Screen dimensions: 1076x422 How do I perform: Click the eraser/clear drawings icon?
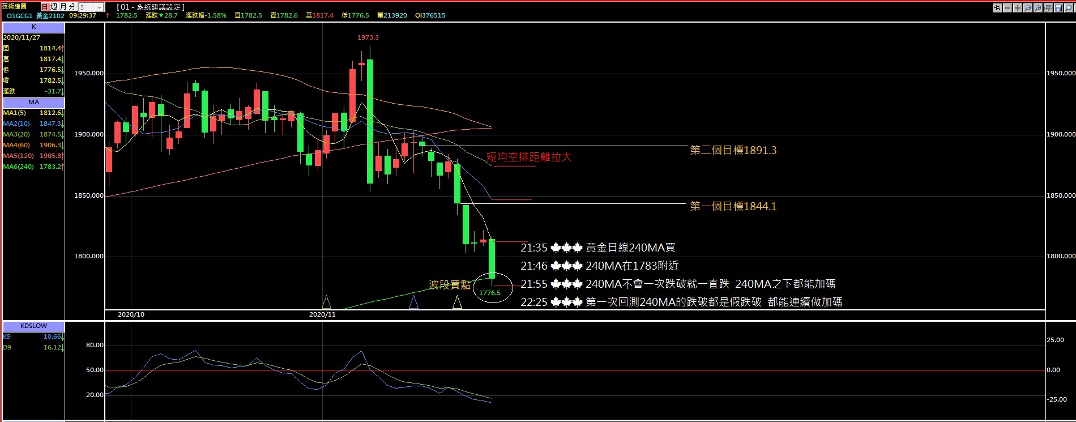coord(1048,8)
